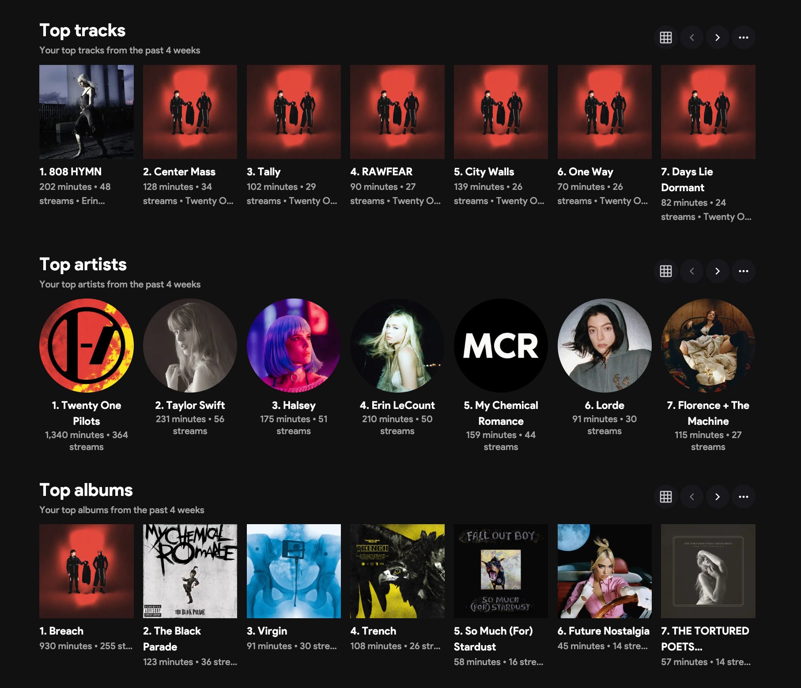Go to previous page of Top artists

point(691,271)
